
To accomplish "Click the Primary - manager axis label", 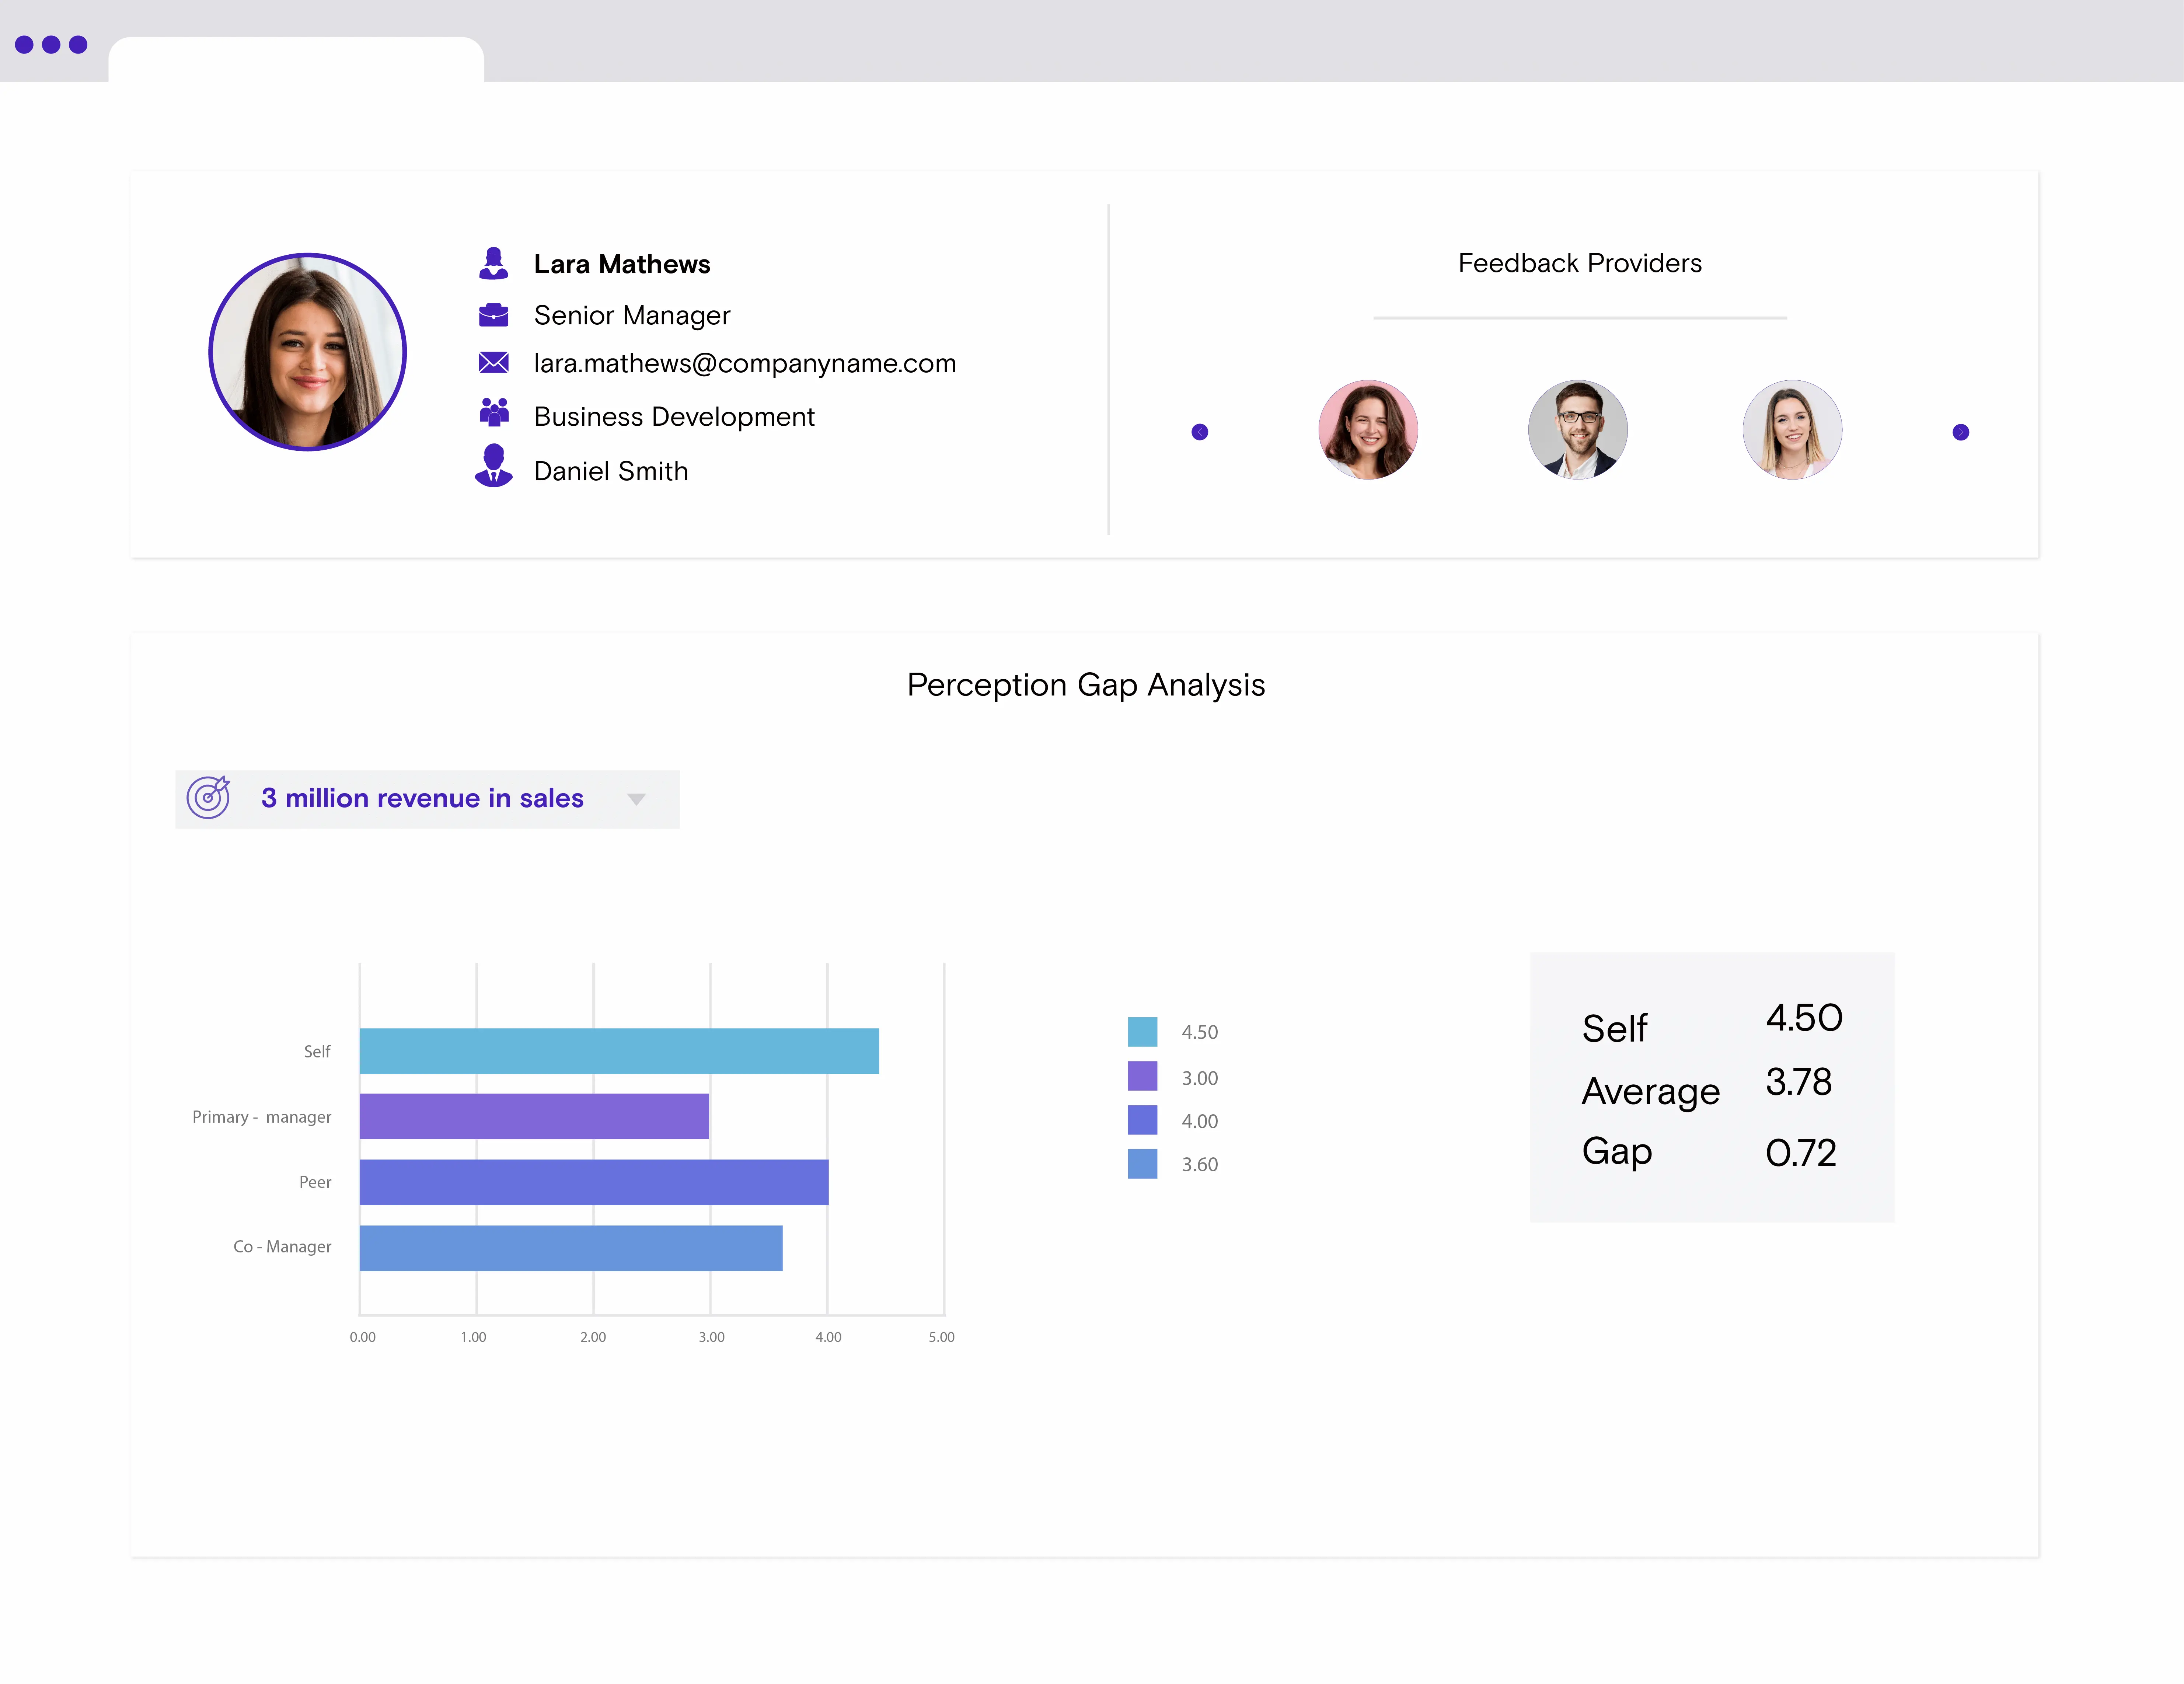I will [x=262, y=1117].
